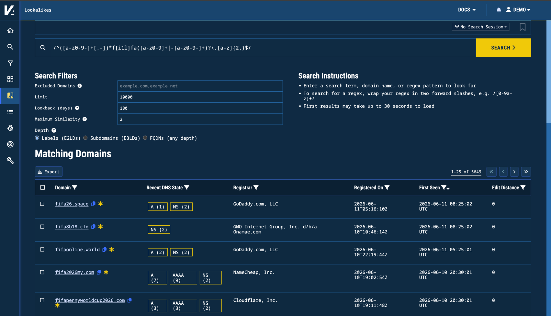This screenshot has height=316, width=551.
Task: Filter the Registered On column
Action: pos(387,188)
